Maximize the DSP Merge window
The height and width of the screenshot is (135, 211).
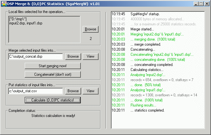coord(201,4)
